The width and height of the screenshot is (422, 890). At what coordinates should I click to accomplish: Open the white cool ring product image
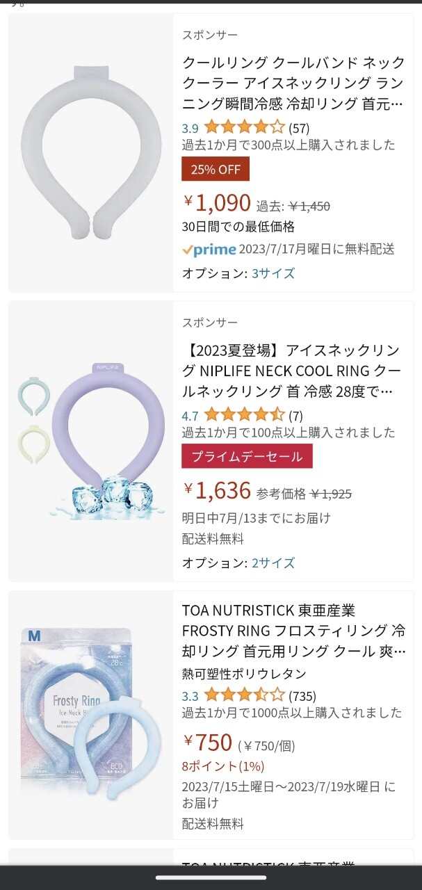click(x=91, y=152)
